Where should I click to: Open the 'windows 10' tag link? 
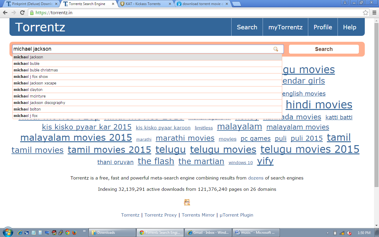click(241, 163)
